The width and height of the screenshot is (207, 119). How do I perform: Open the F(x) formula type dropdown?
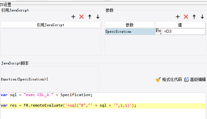[x=159, y=31]
